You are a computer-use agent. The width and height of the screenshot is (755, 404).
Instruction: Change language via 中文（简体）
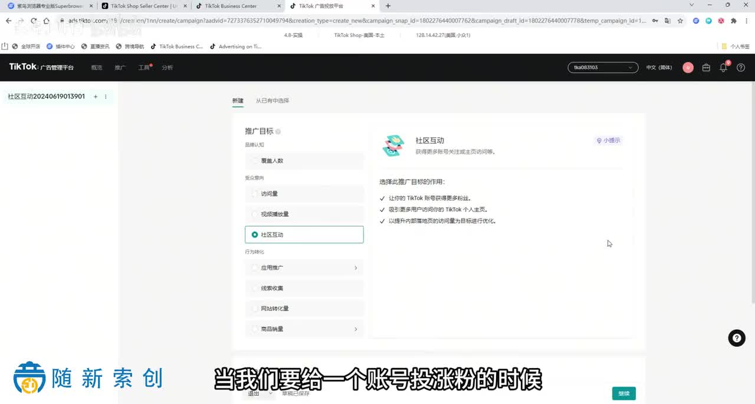coord(659,68)
